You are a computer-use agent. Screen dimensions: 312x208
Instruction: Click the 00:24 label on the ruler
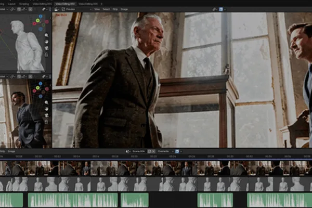173,157
